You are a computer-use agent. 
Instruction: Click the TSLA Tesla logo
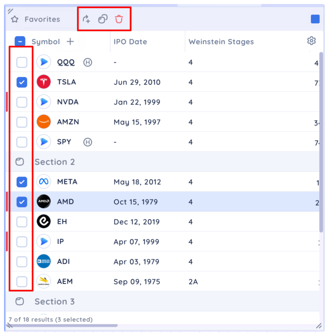[44, 82]
